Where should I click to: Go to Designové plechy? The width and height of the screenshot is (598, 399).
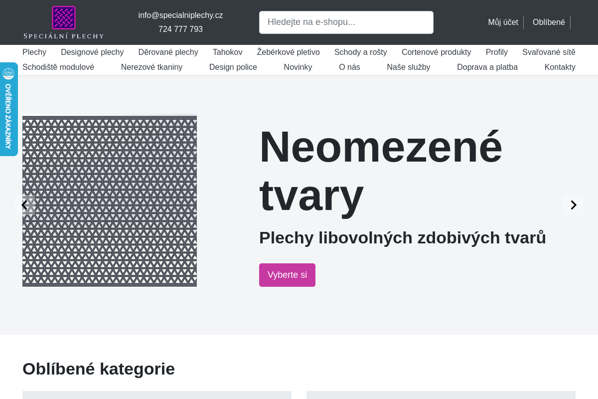tap(92, 52)
